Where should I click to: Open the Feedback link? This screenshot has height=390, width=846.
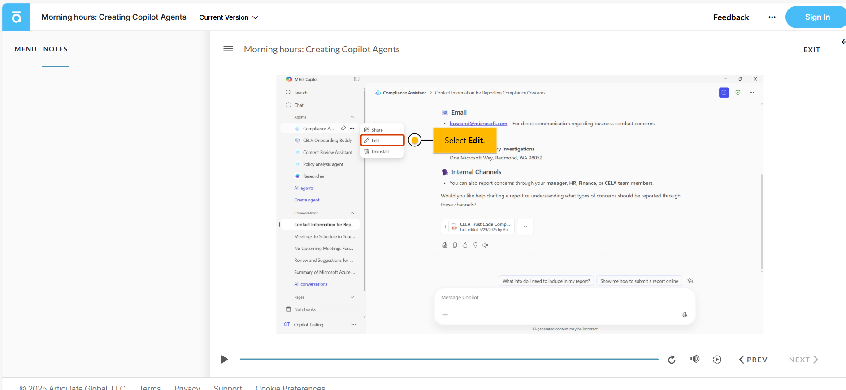pyautogui.click(x=731, y=17)
